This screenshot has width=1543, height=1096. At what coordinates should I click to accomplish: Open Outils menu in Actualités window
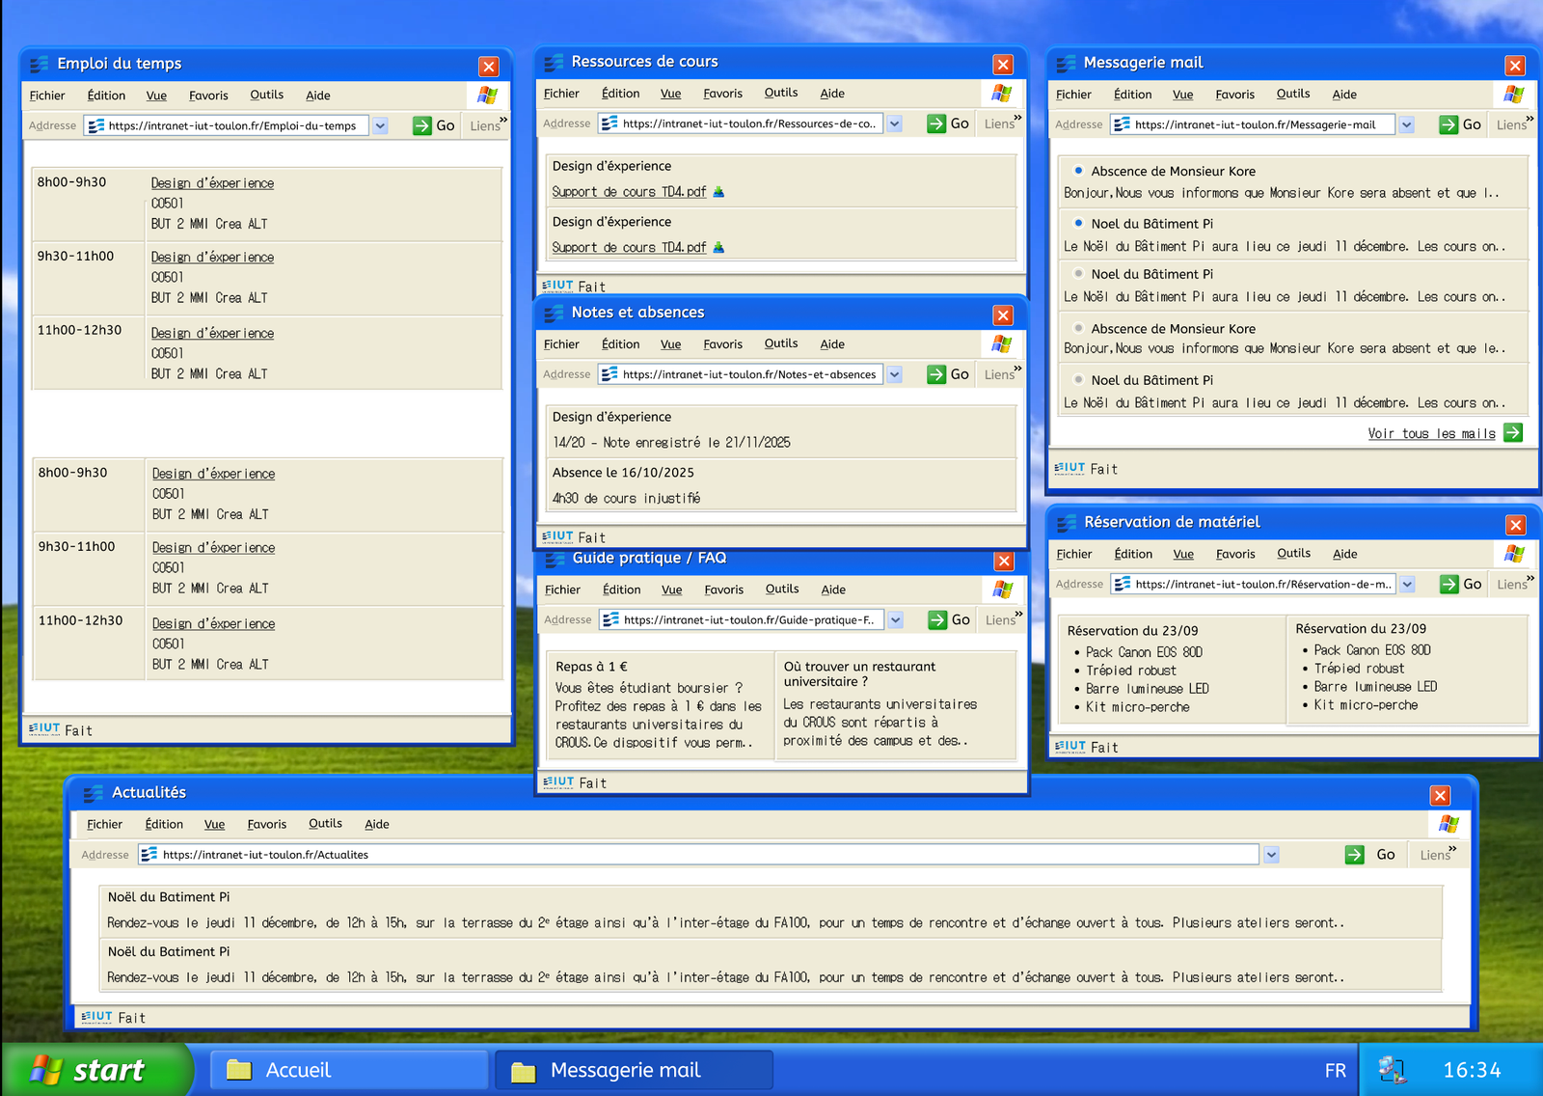(x=325, y=824)
